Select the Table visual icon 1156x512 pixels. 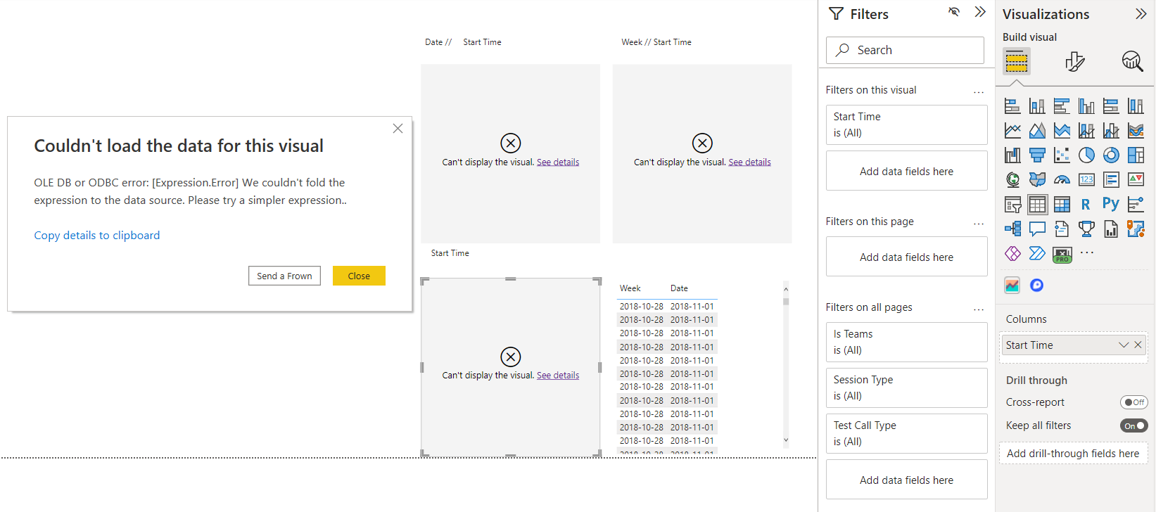coord(1037,205)
